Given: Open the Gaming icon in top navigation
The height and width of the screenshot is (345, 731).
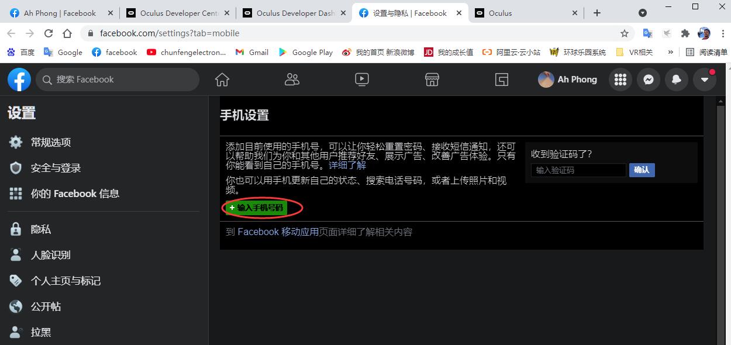Looking at the screenshot, I should coord(502,80).
